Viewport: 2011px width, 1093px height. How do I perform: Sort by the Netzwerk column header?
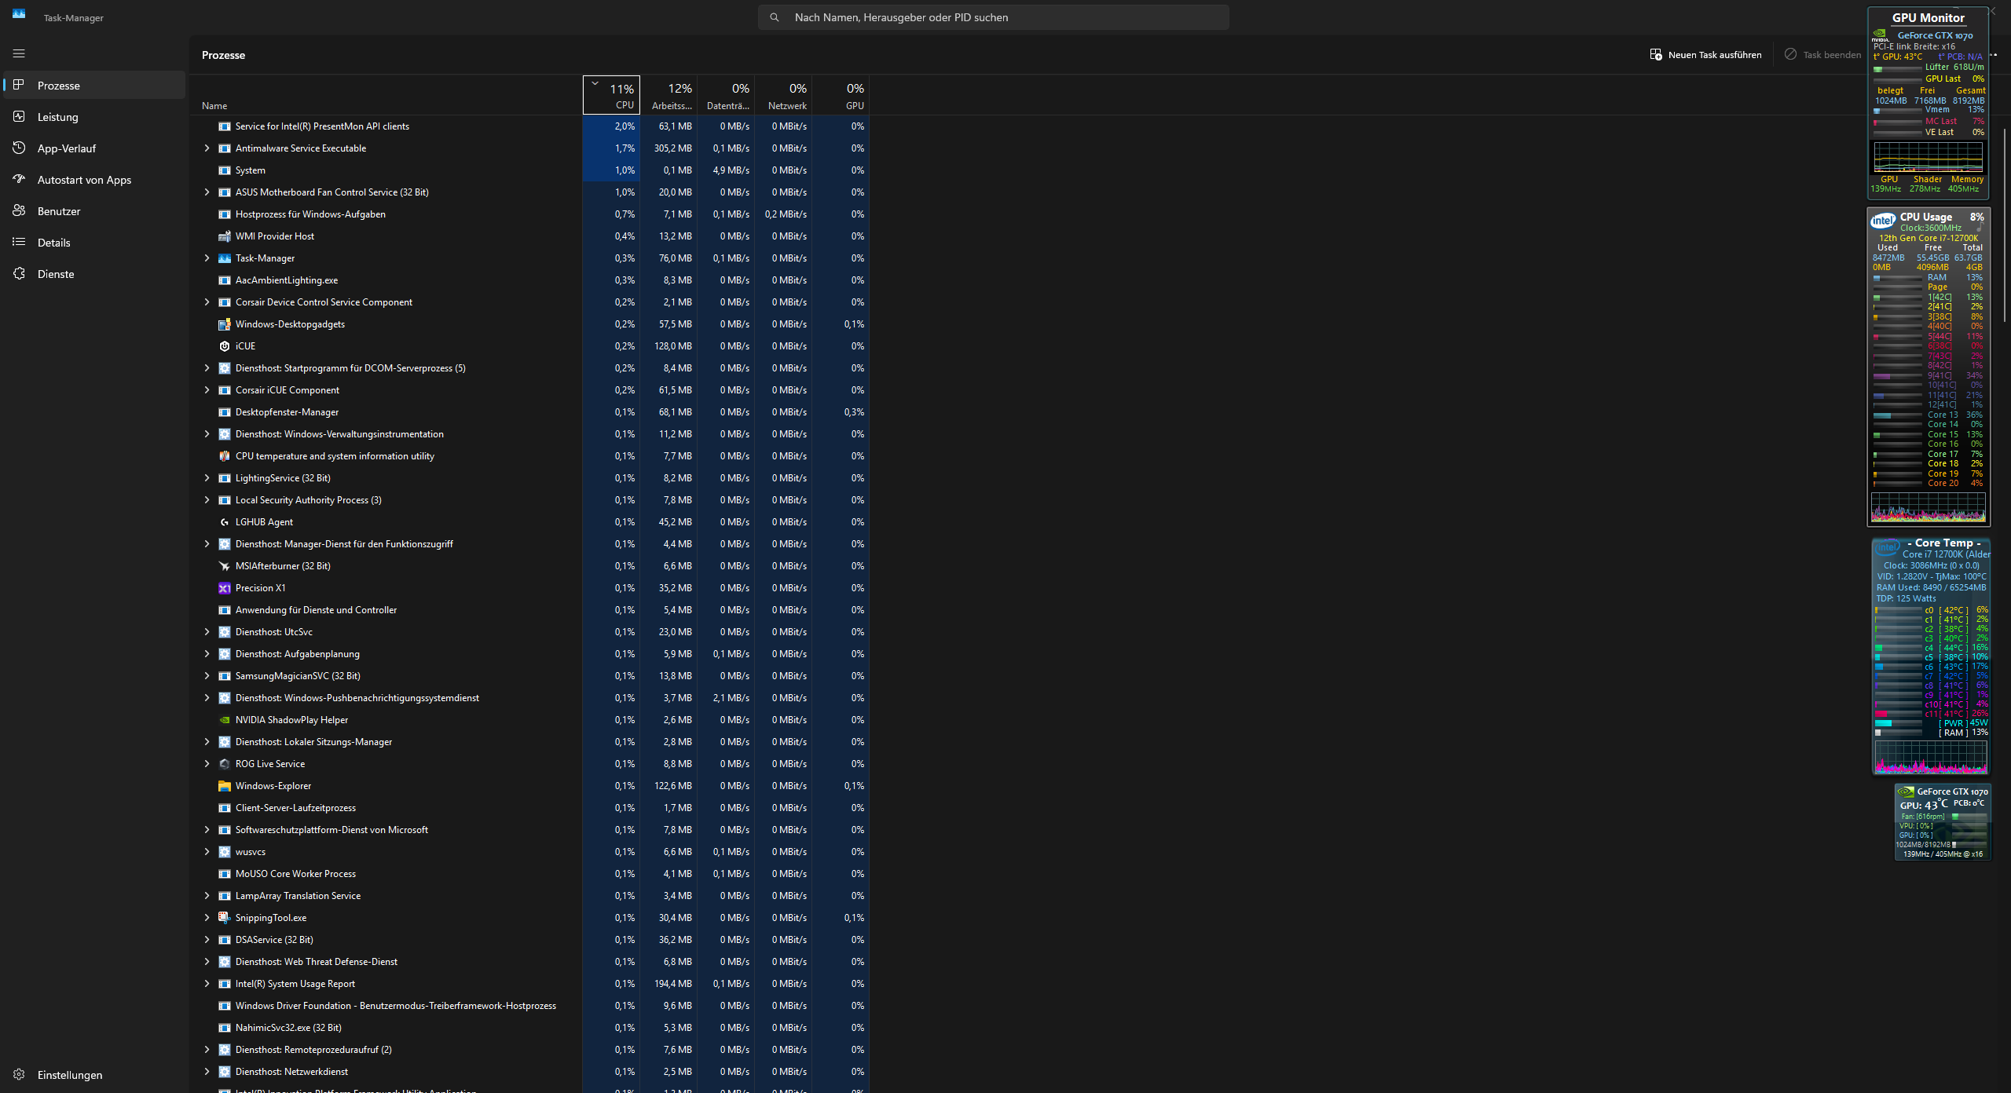pos(786,95)
